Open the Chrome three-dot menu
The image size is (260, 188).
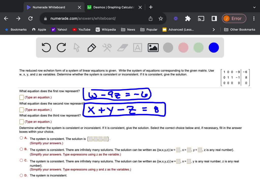tap(254, 18)
